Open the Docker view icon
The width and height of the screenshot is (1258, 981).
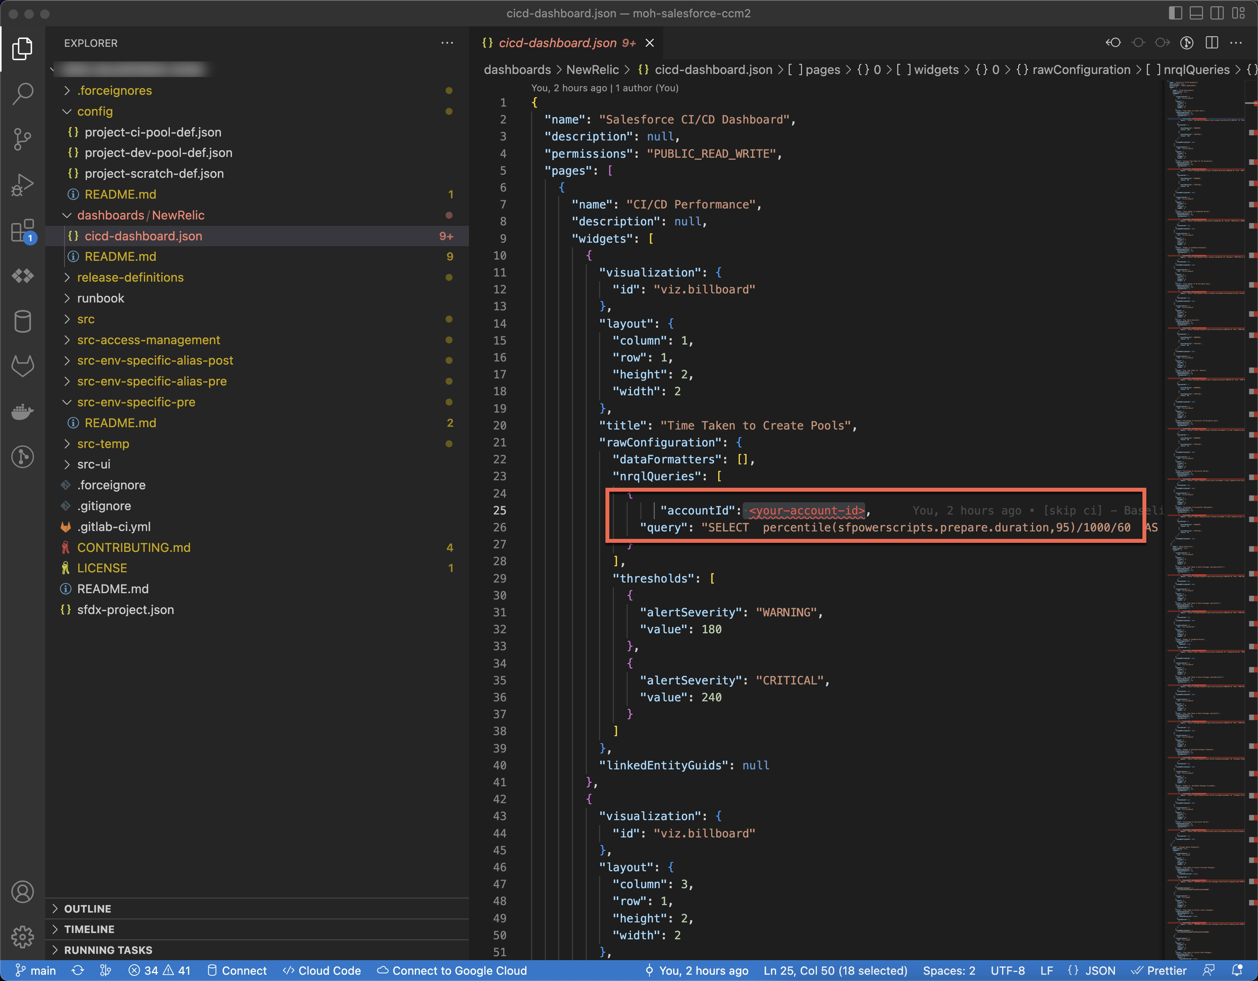point(22,411)
